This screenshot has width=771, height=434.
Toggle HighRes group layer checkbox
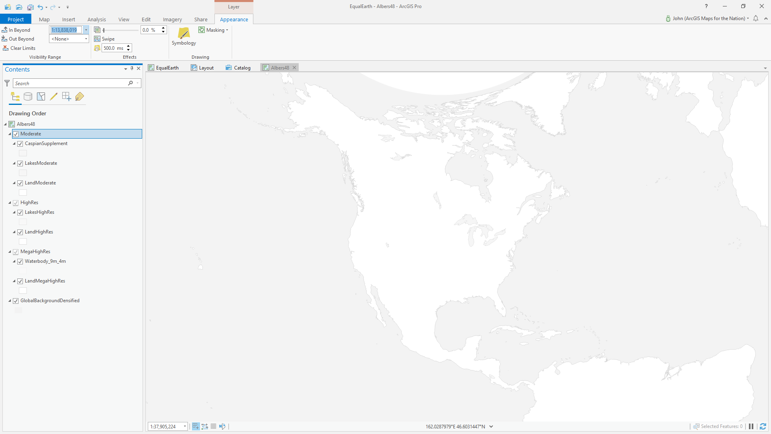point(16,203)
